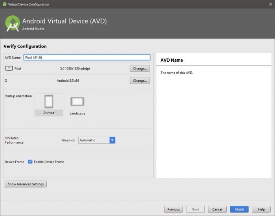The image size is (275, 216).
Task: Select the Landscape orientation thumbnail
Action: [77, 106]
